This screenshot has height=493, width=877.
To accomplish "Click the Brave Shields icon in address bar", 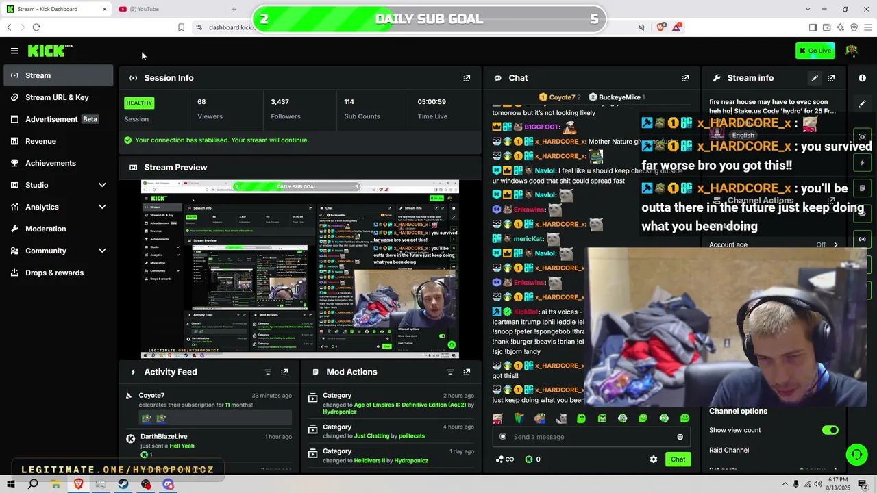I will (661, 27).
